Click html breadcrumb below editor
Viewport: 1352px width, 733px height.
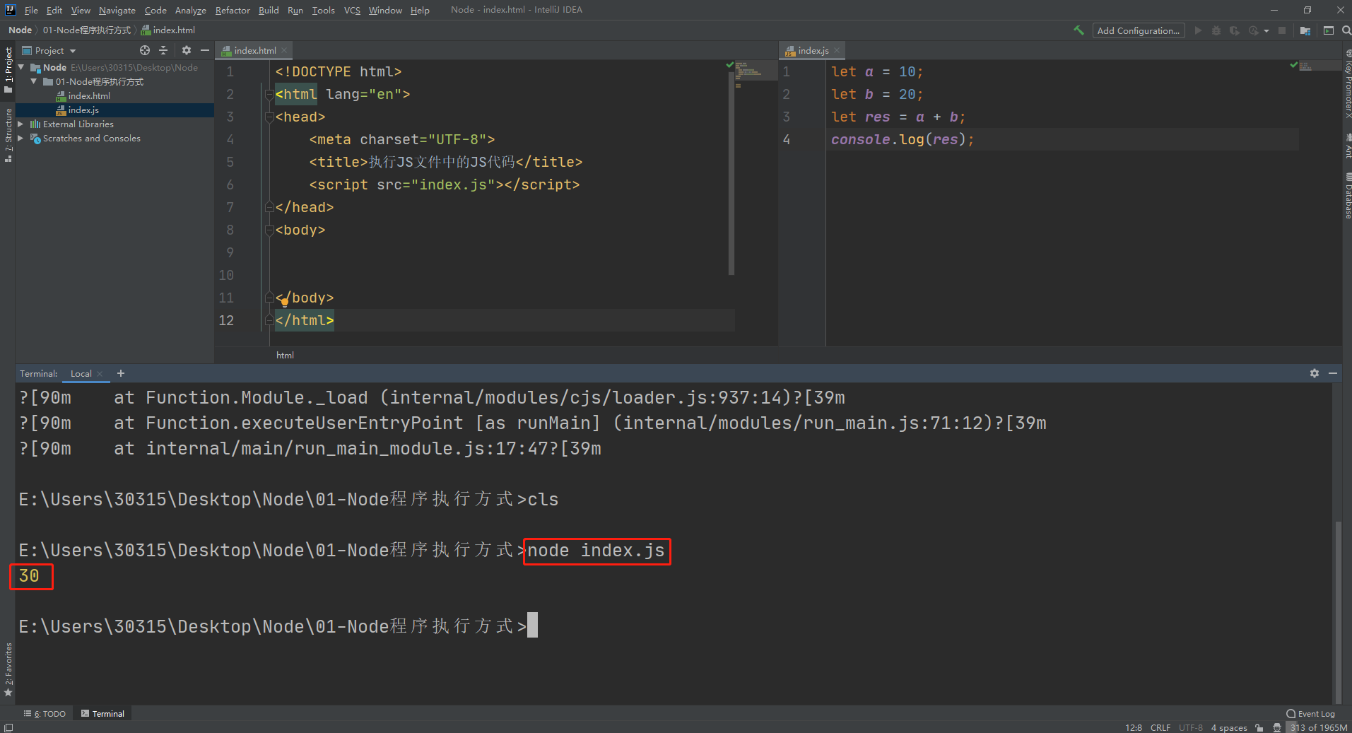[x=285, y=355]
